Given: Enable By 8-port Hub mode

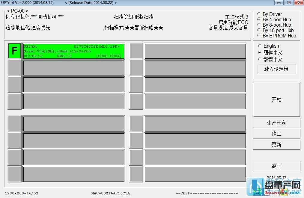Looking at the screenshot, I should (x=258, y=25).
